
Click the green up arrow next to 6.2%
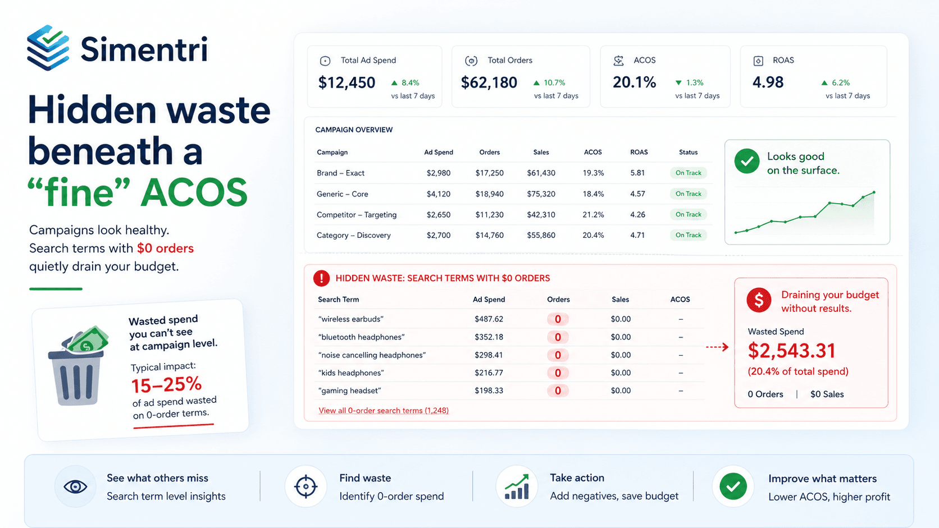pyautogui.click(x=824, y=82)
